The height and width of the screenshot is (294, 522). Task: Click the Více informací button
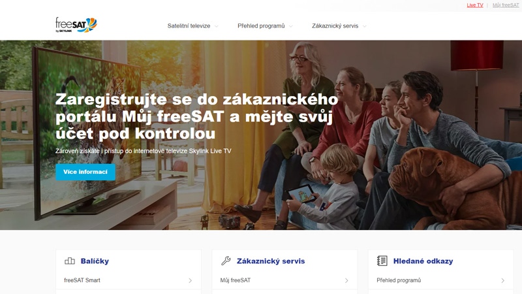coord(85,172)
